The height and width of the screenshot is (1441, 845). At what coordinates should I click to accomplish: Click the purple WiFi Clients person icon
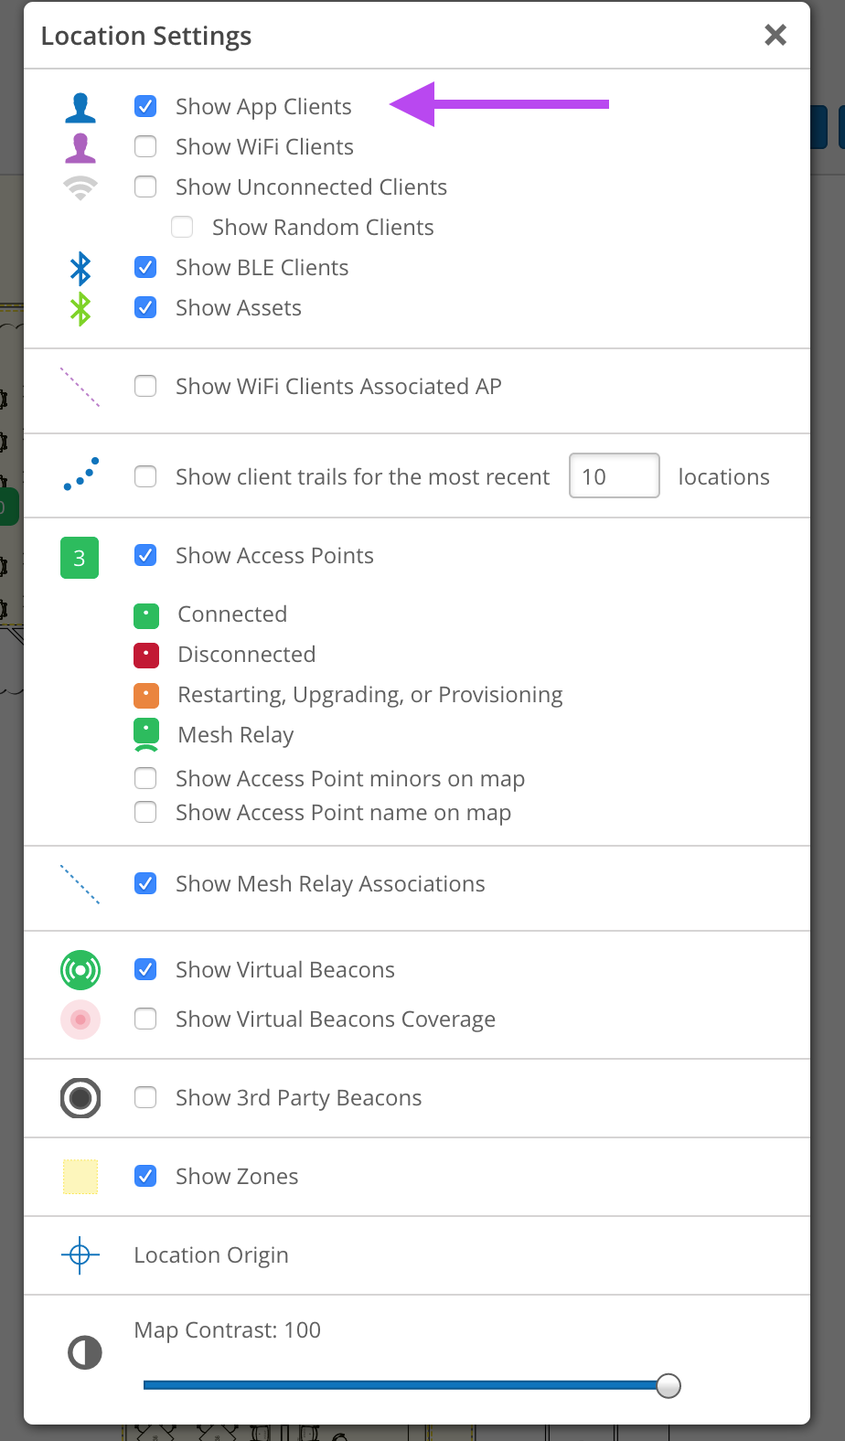80,147
